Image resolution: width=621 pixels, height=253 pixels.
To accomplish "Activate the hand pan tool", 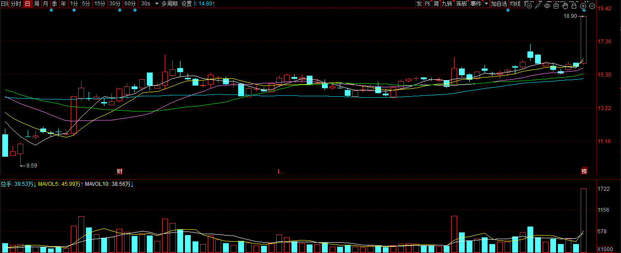I will (x=565, y=6).
